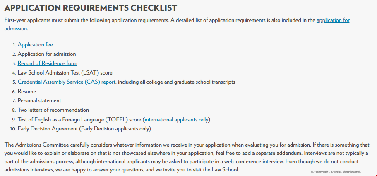Click the 'Test of English as a Foreign Language' text
Viewport: 377px width, 176px height.
coord(60,120)
